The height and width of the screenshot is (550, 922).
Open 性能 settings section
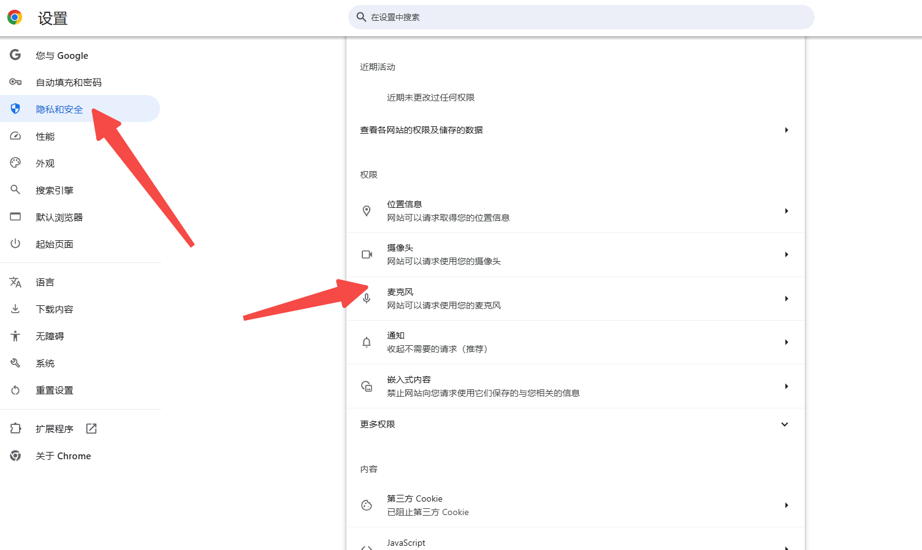(x=80, y=136)
